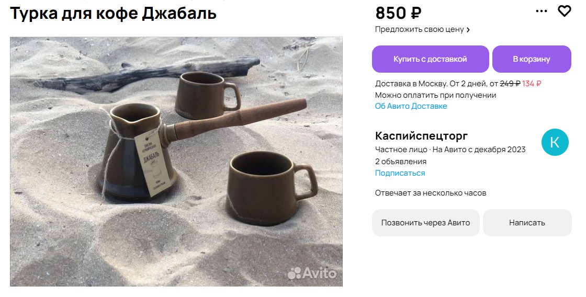This screenshot has height=297, width=586.
Task: Add listing to favorites with heart icon
Action: pyautogui.click(x=565, y=11)
